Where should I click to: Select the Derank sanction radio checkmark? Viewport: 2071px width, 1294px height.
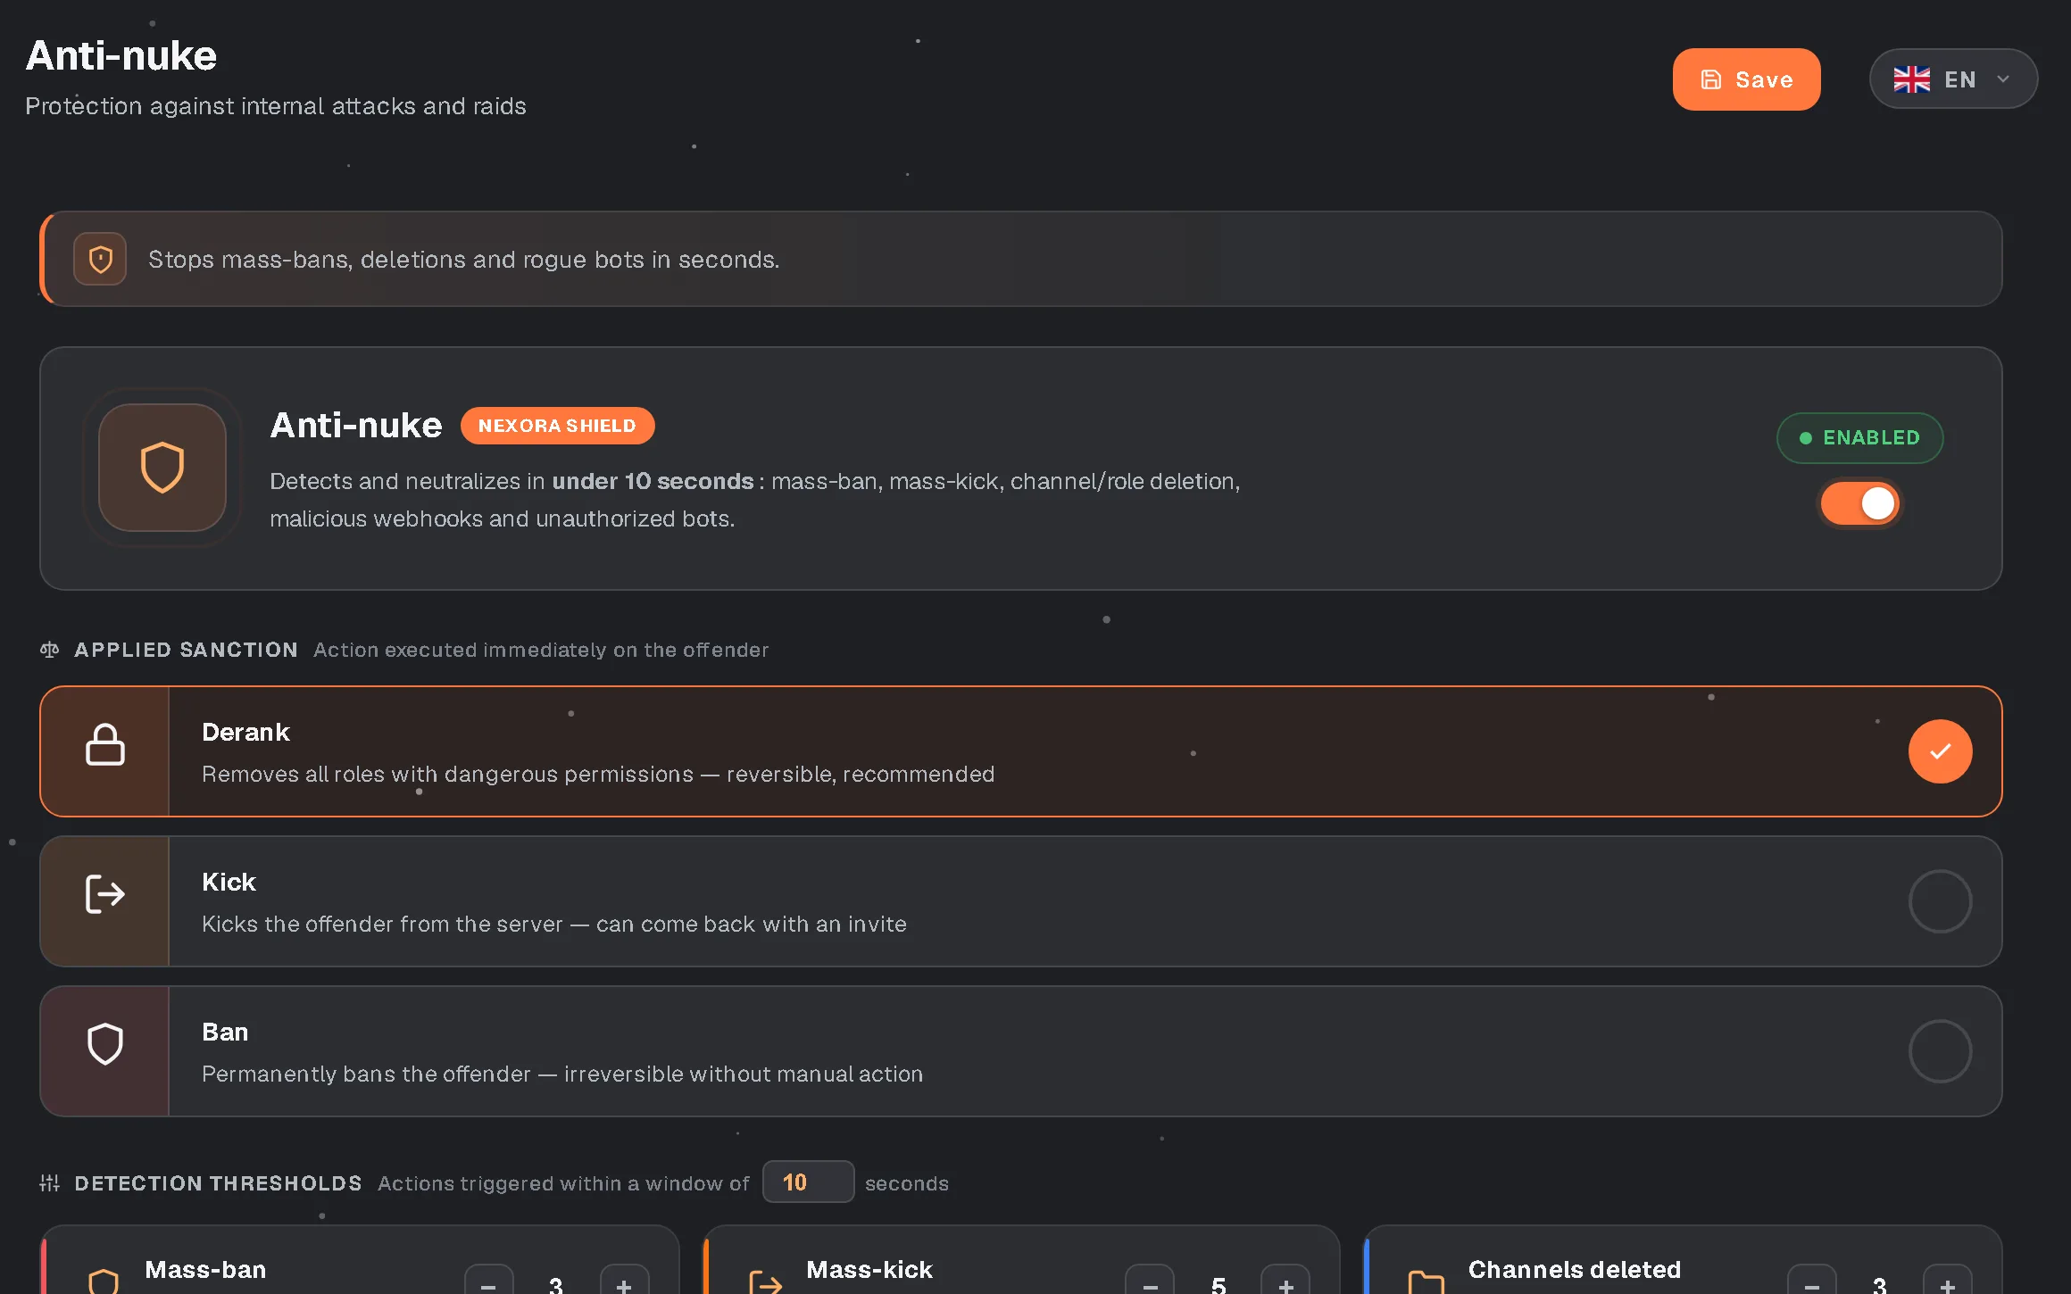(x=1940, y=751)
